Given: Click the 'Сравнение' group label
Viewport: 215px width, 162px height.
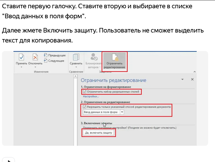Looking at the screenshot, I should [x=76, y=72].
